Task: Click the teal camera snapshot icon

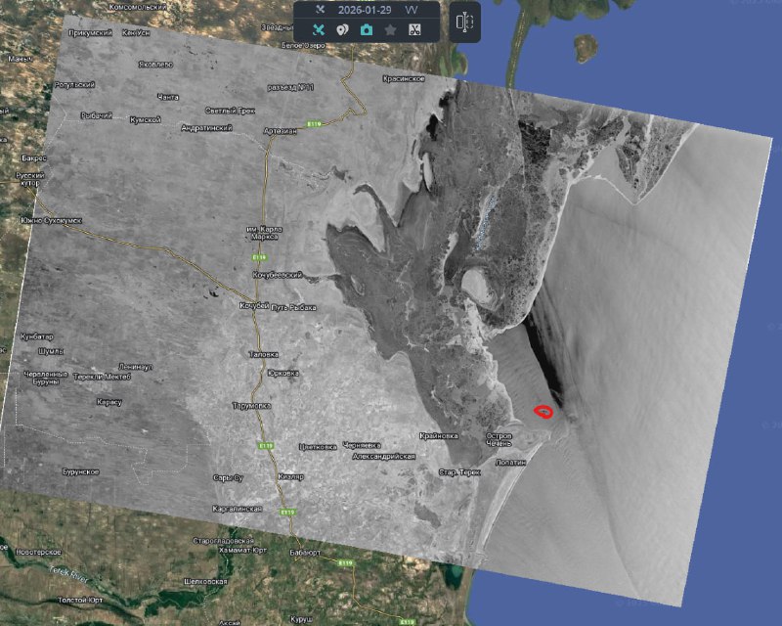Action: [x=366, y=30]
